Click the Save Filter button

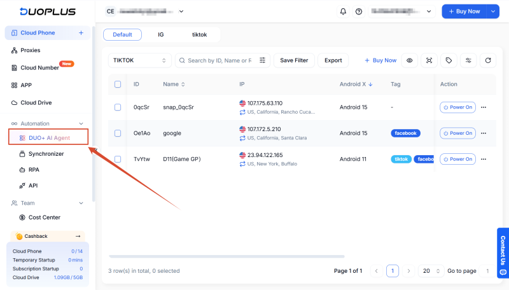(294, 60)
